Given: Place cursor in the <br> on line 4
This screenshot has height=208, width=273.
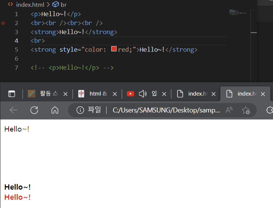Looking at the screenshot, I should tap(38, 41).
